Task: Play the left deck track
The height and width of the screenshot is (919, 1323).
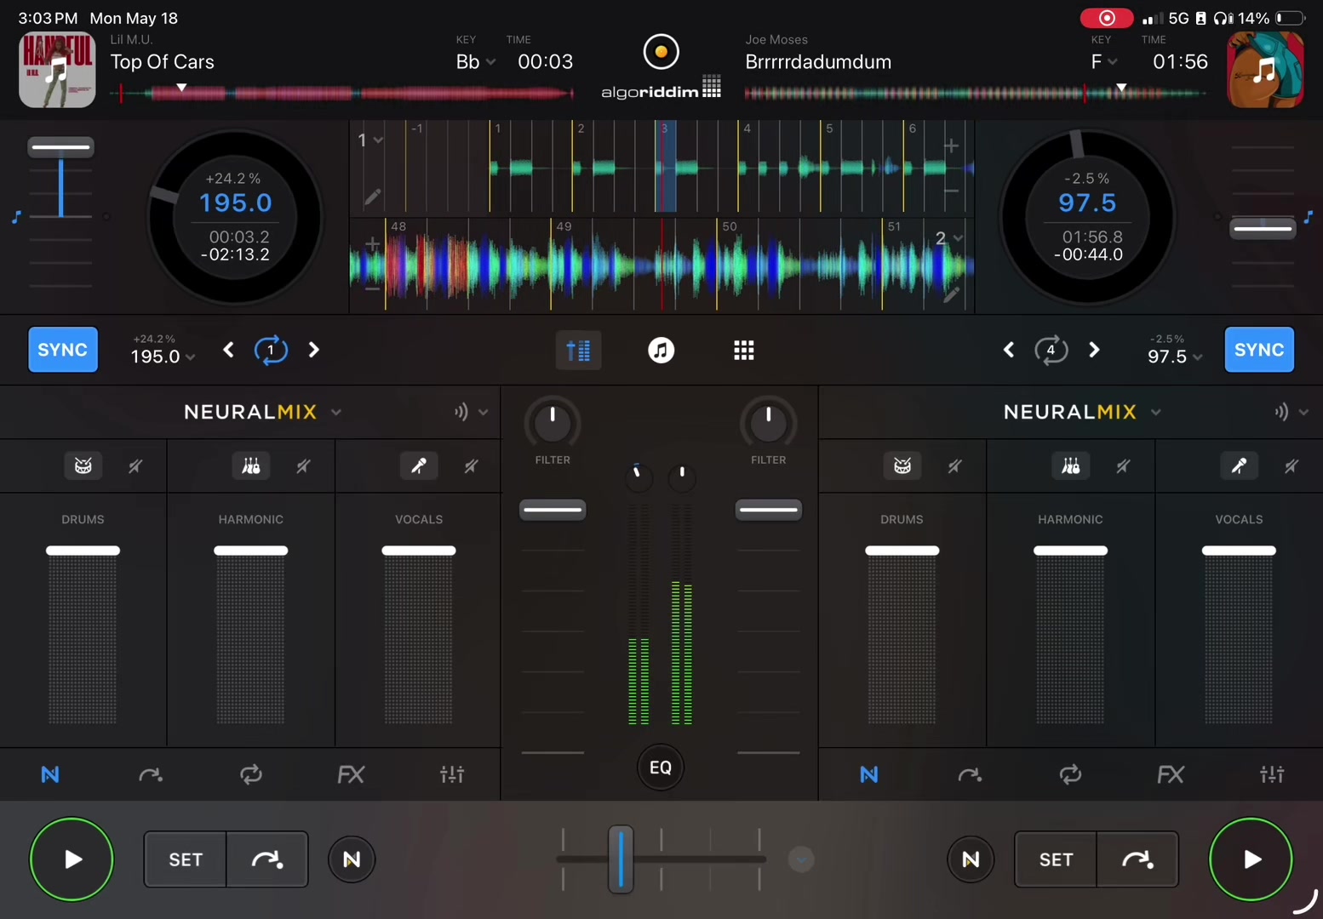Action: [72, 859]
